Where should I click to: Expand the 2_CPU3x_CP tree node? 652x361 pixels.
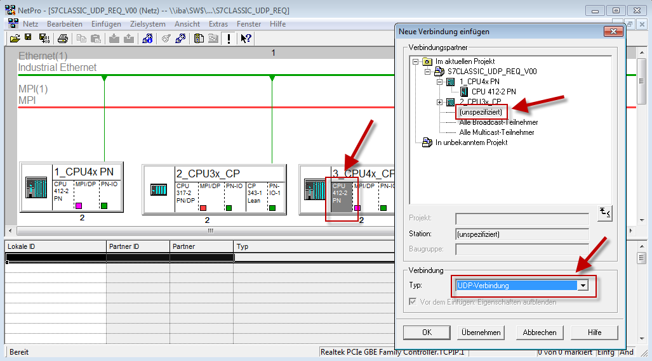coord(440,102)
